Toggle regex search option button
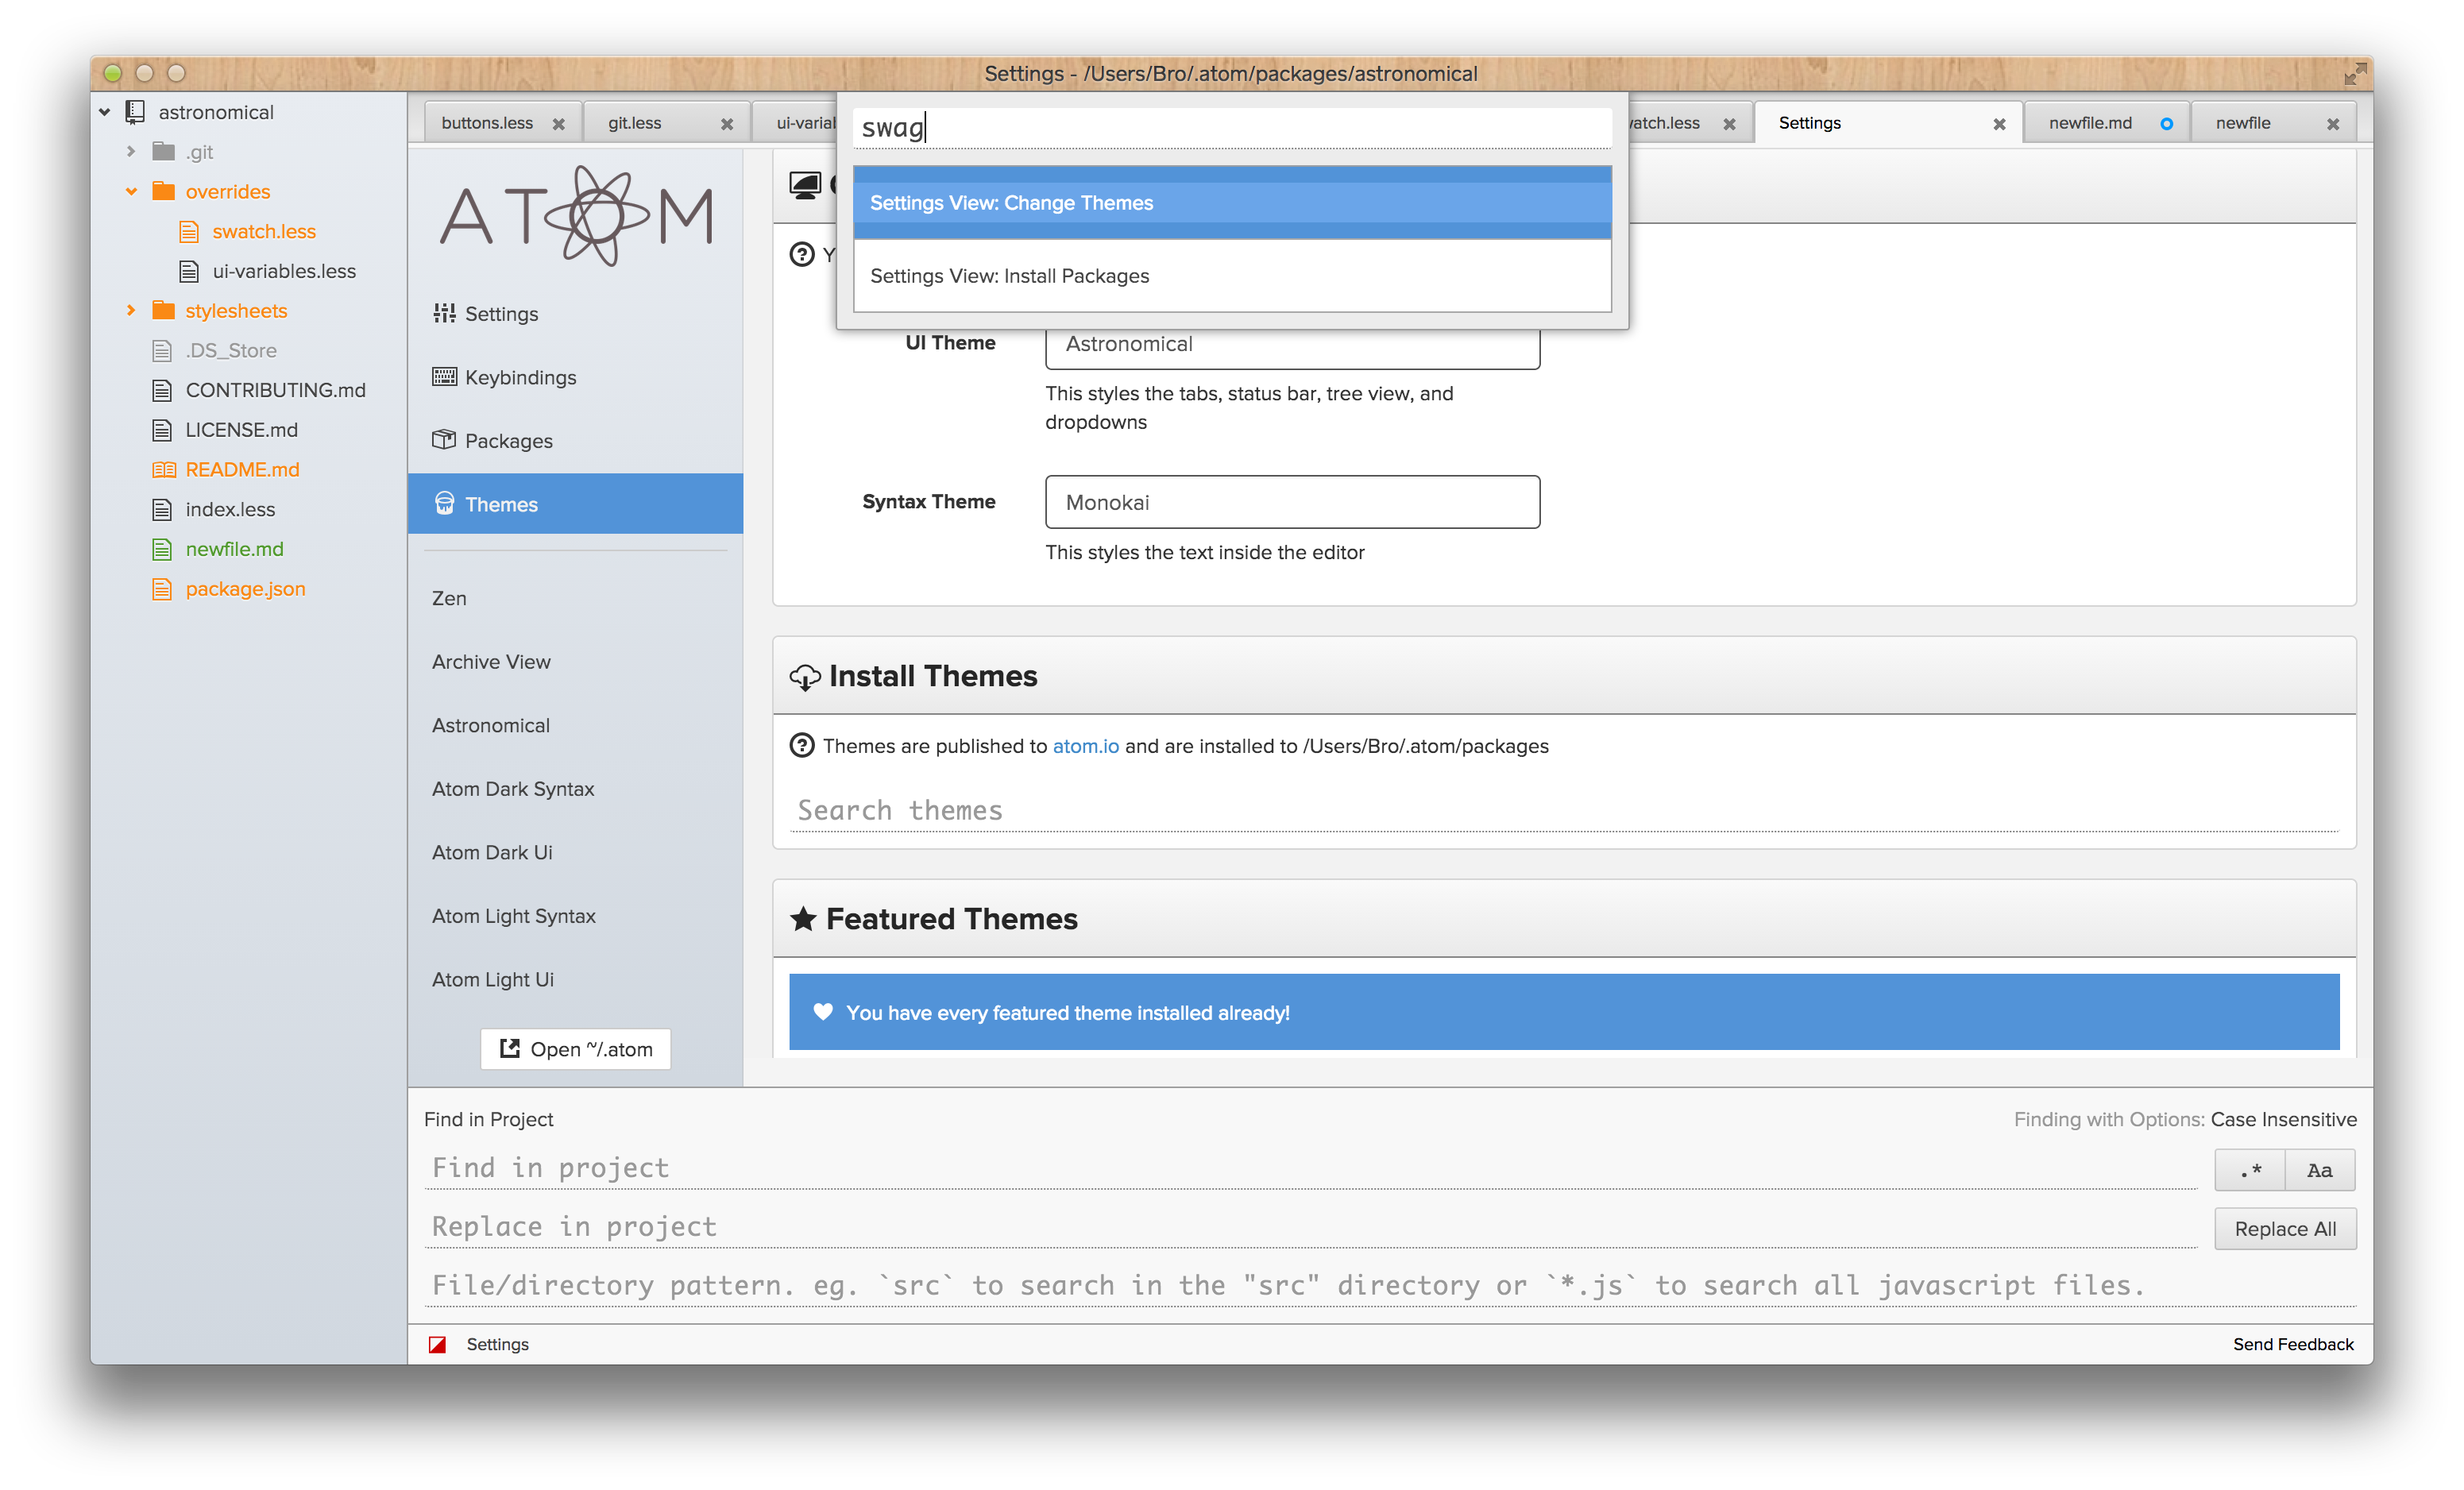The image size is (2464, 1490). 2250,1170
